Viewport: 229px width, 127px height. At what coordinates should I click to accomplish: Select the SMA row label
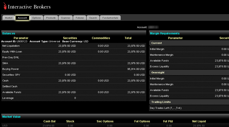click(5, 63)
